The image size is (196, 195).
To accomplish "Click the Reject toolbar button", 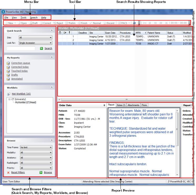I will (58, 23).
